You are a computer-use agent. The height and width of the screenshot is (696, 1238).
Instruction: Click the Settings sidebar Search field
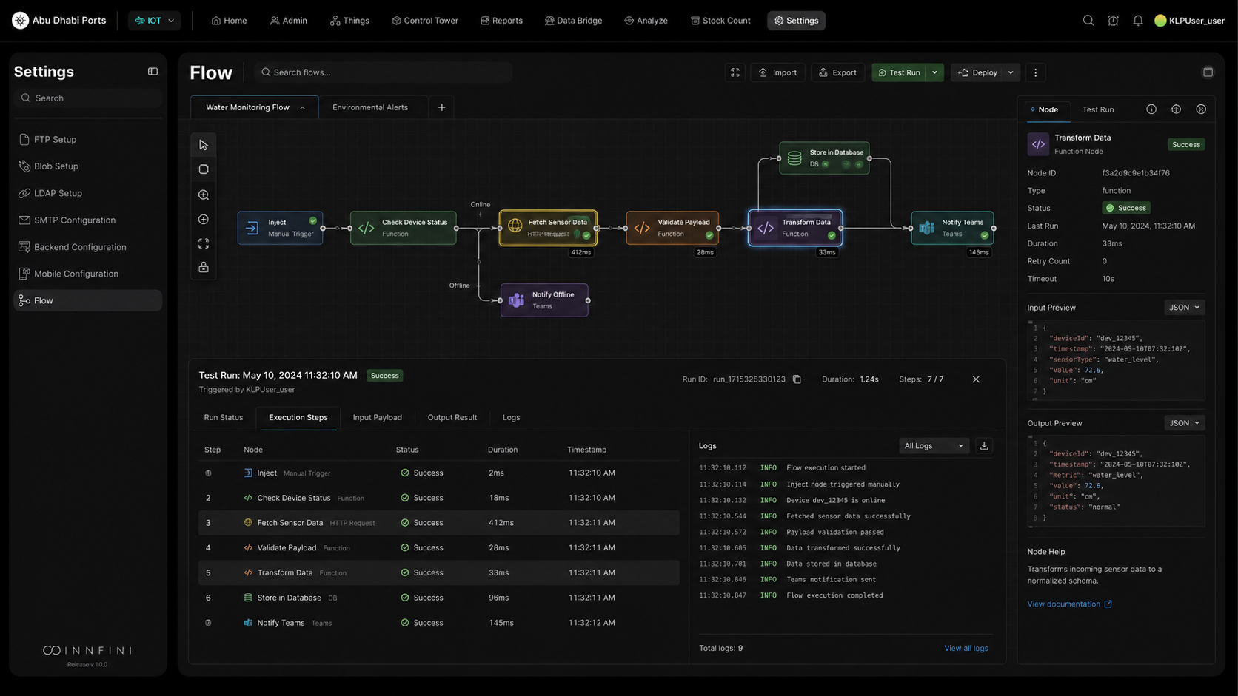coord(87,98)
